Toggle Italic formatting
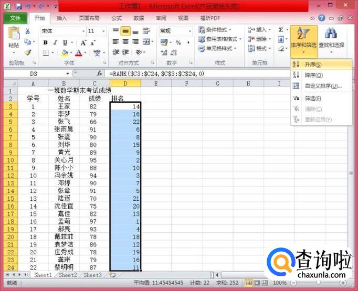Image resolution: width=358 pixels, height=291 pixels. coord(55,42)
